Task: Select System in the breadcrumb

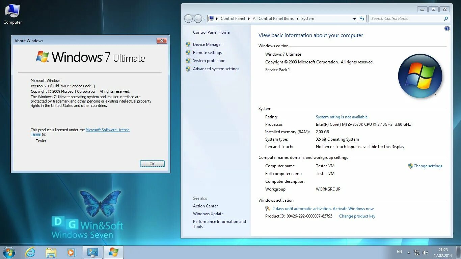Action: 308,19
